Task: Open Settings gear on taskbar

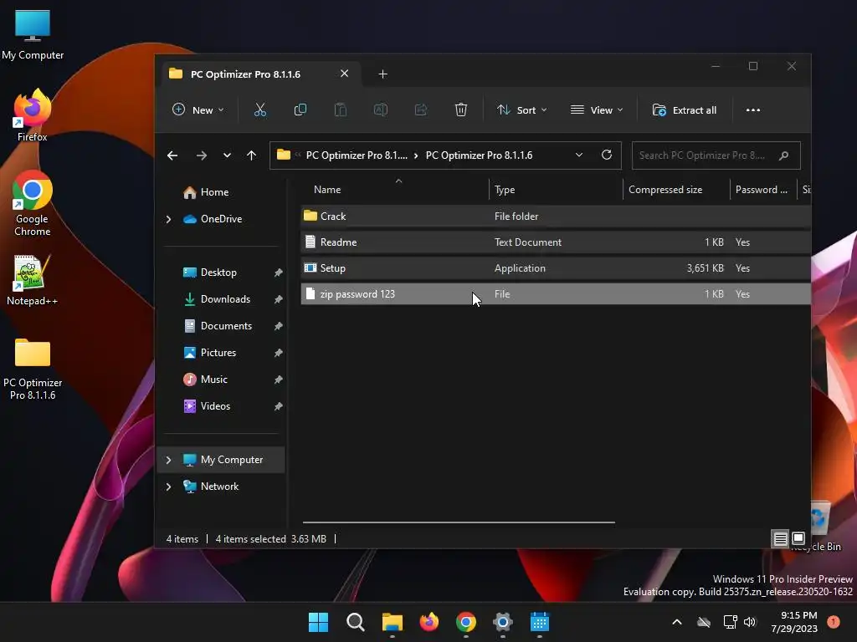Action: coord(503,622)
